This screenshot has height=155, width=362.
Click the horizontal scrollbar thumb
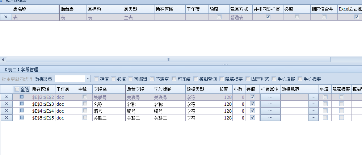click(x=168, y=59)
